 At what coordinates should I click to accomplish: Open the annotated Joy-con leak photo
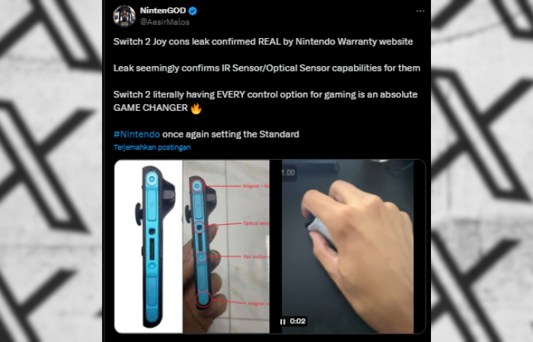226,246
